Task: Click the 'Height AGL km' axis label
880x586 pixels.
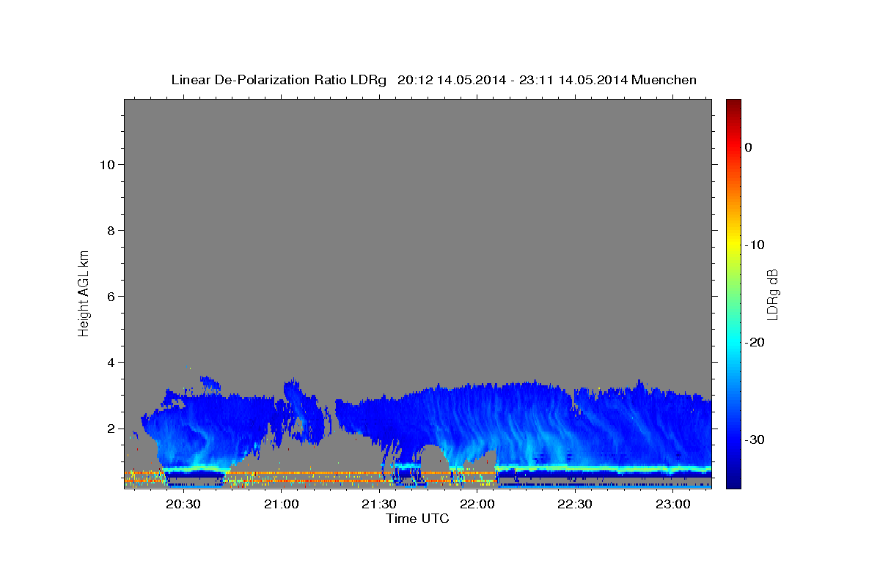Action: pyautogui.click(x=84, y=293)
